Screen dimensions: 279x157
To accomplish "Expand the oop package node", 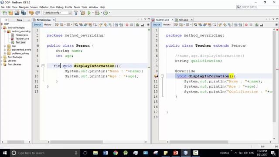I will click(x=5, y=46).
